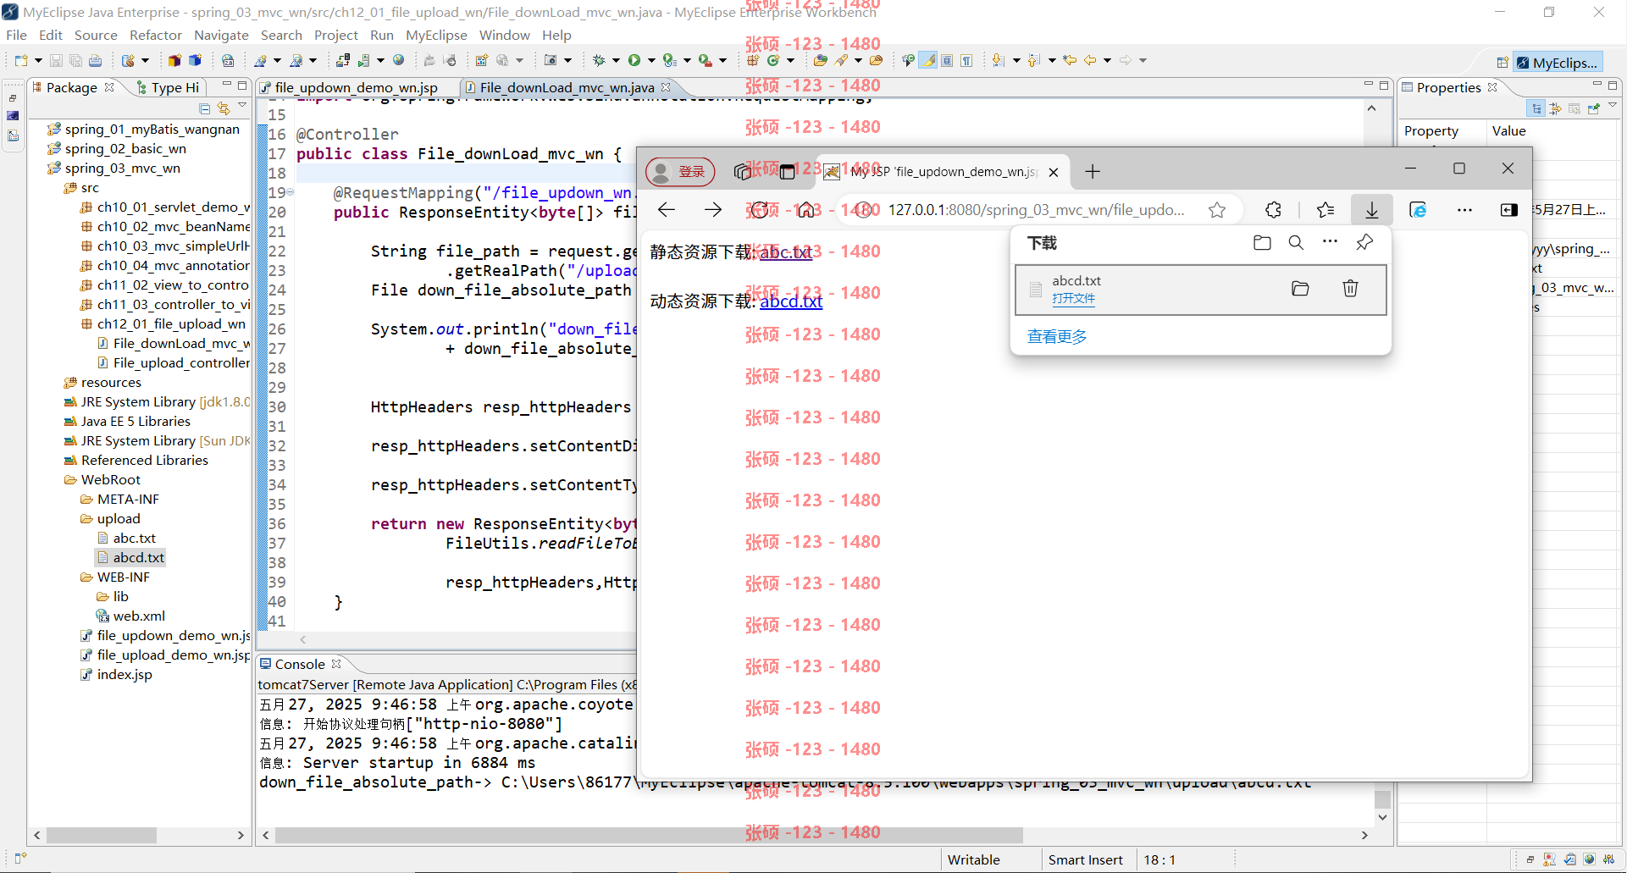The width and height of the screenshot is (1627, 873).
Task: Click the Save icon in toolbar
Action: tap(56, 60)
